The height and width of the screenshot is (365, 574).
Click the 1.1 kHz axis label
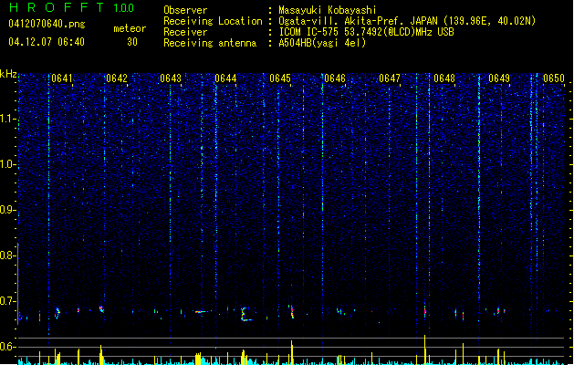click(8, 119)
